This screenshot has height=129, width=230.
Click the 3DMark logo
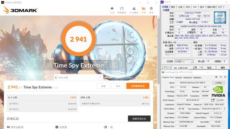pyautogui.click(x=20, y=10)
